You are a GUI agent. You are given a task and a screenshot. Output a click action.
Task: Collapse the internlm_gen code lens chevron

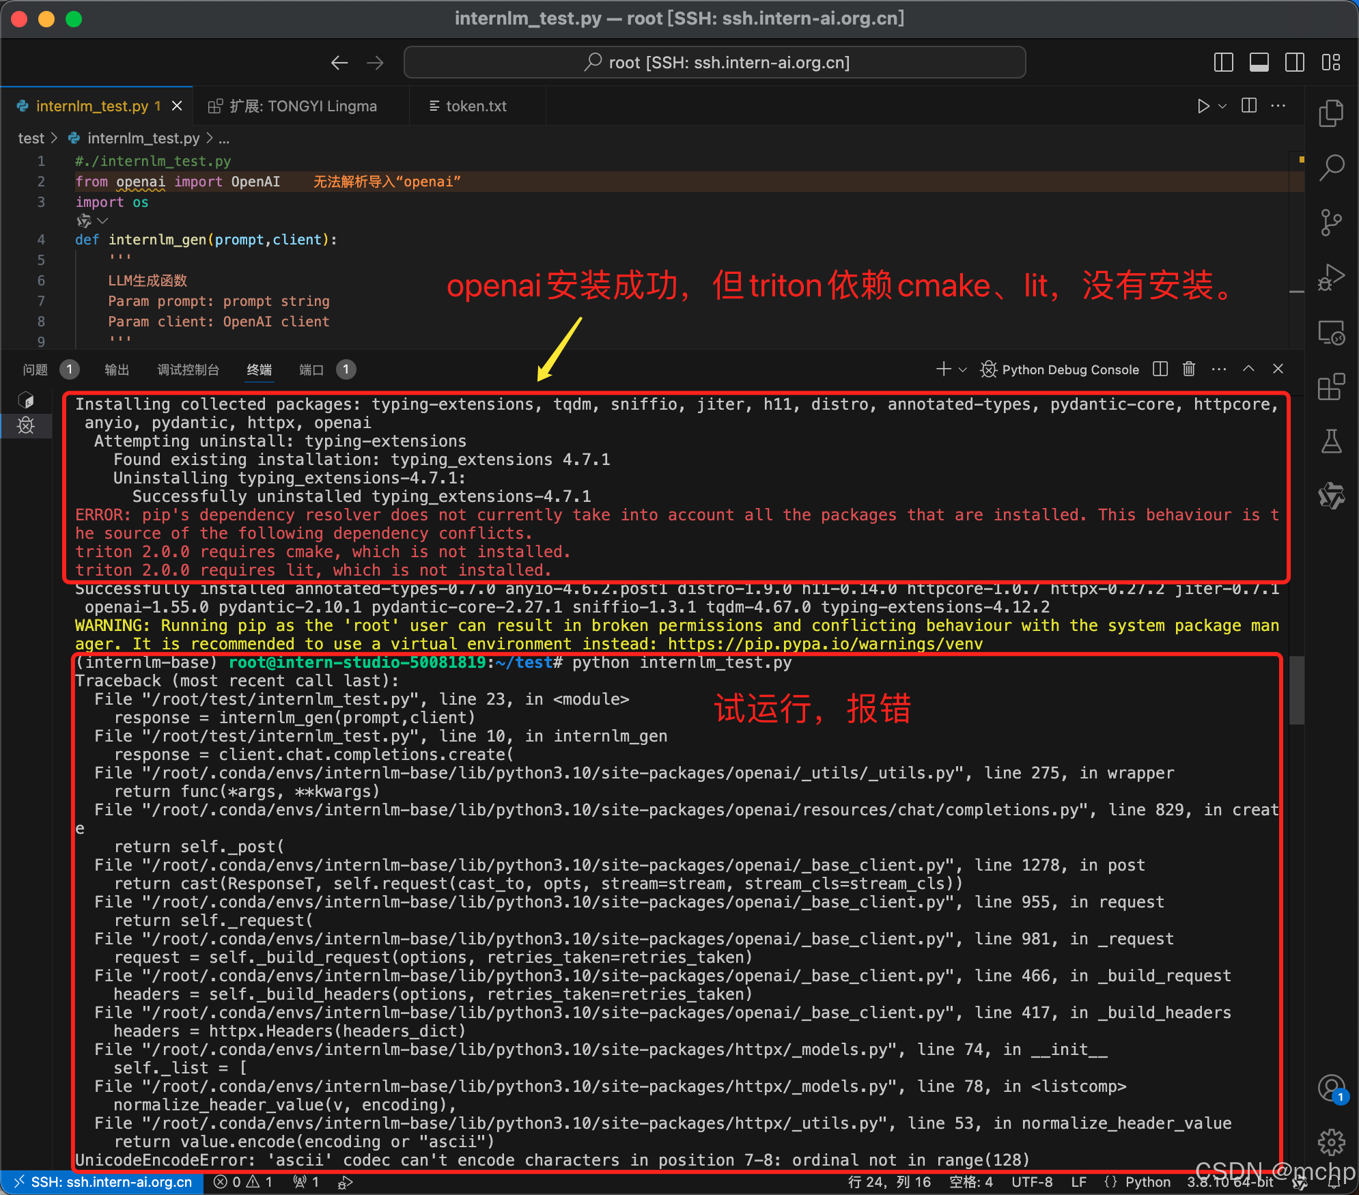pos(103,221)
